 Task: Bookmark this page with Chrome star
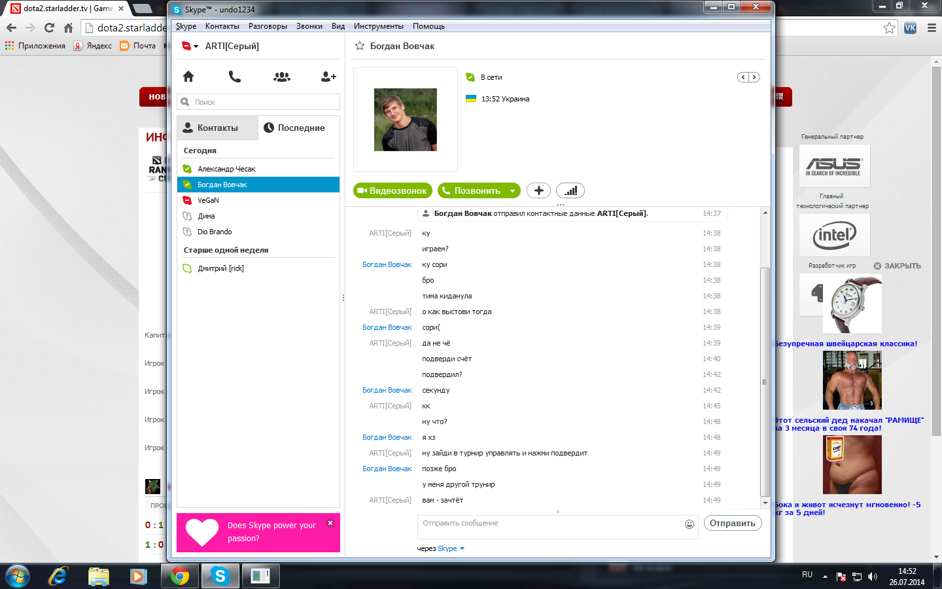tap(889, 27)
